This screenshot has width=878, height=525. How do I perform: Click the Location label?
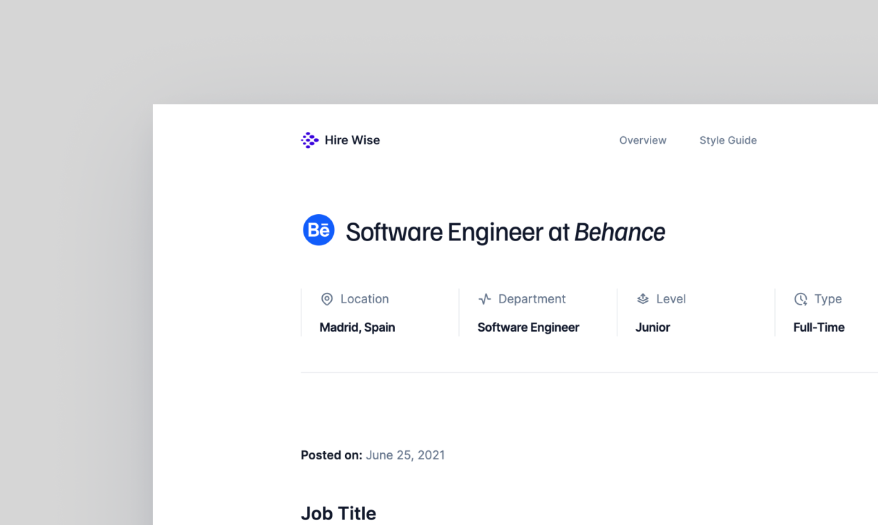coord(364,299)
